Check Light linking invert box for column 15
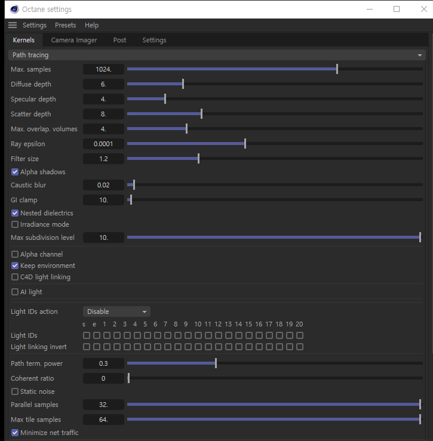This screenshot has width=433, height=441. coord(249,347)
